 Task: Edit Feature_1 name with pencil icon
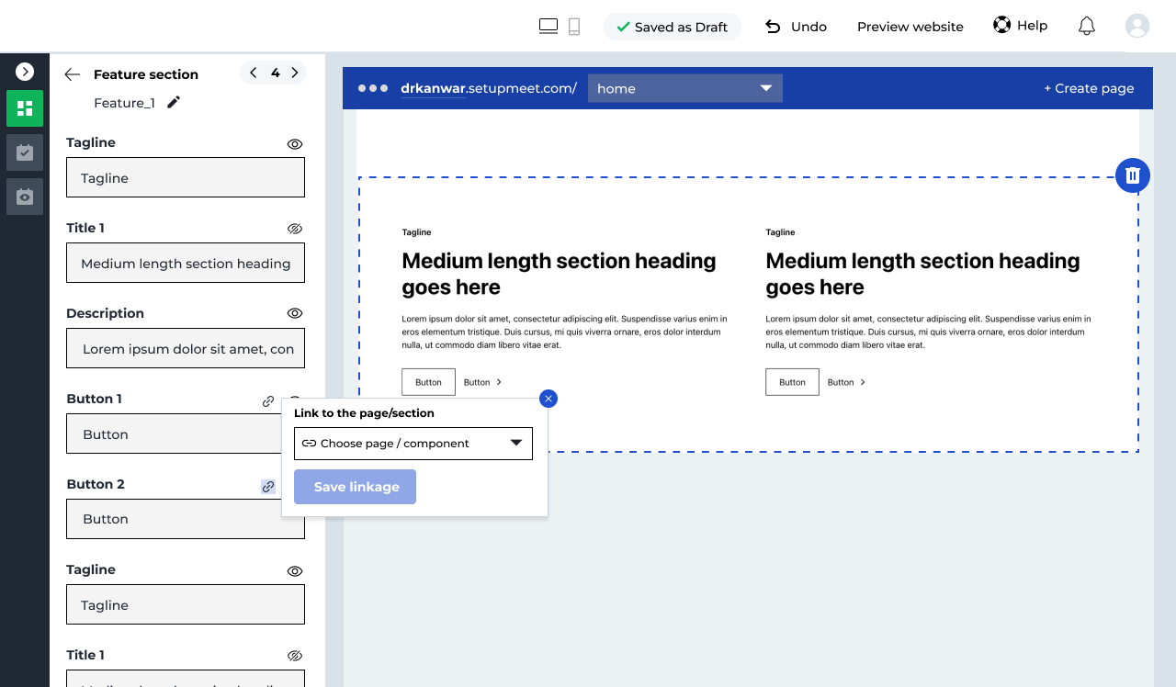(174, 102)
